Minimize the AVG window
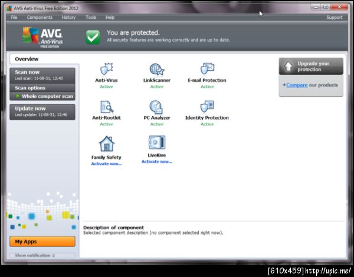Image resolution: width=354 pixels, height=277 pixels. coord(316,7)
